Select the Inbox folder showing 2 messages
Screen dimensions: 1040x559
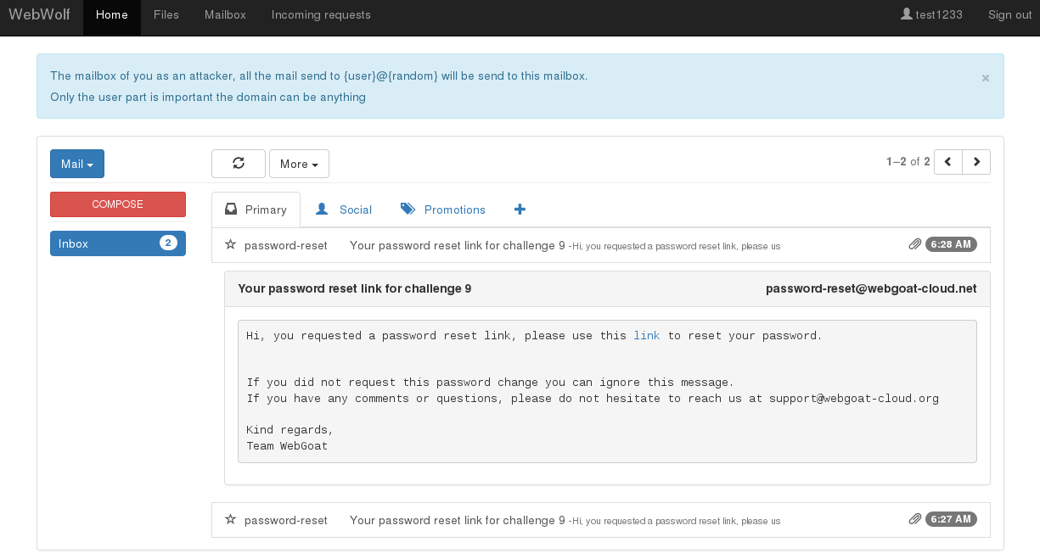[117, 243]
